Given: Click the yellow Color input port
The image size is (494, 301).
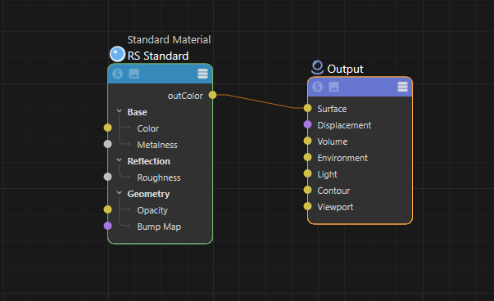Looking at the screenshot, I should pos(108,128).
